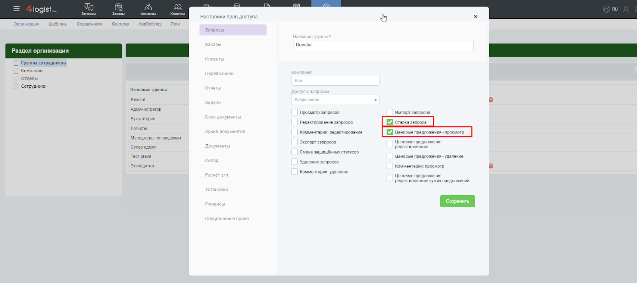This screenshot has width=637, height=283.
Task: Enable редактирование чужих предложений checkbox
Action: point(390,178)
